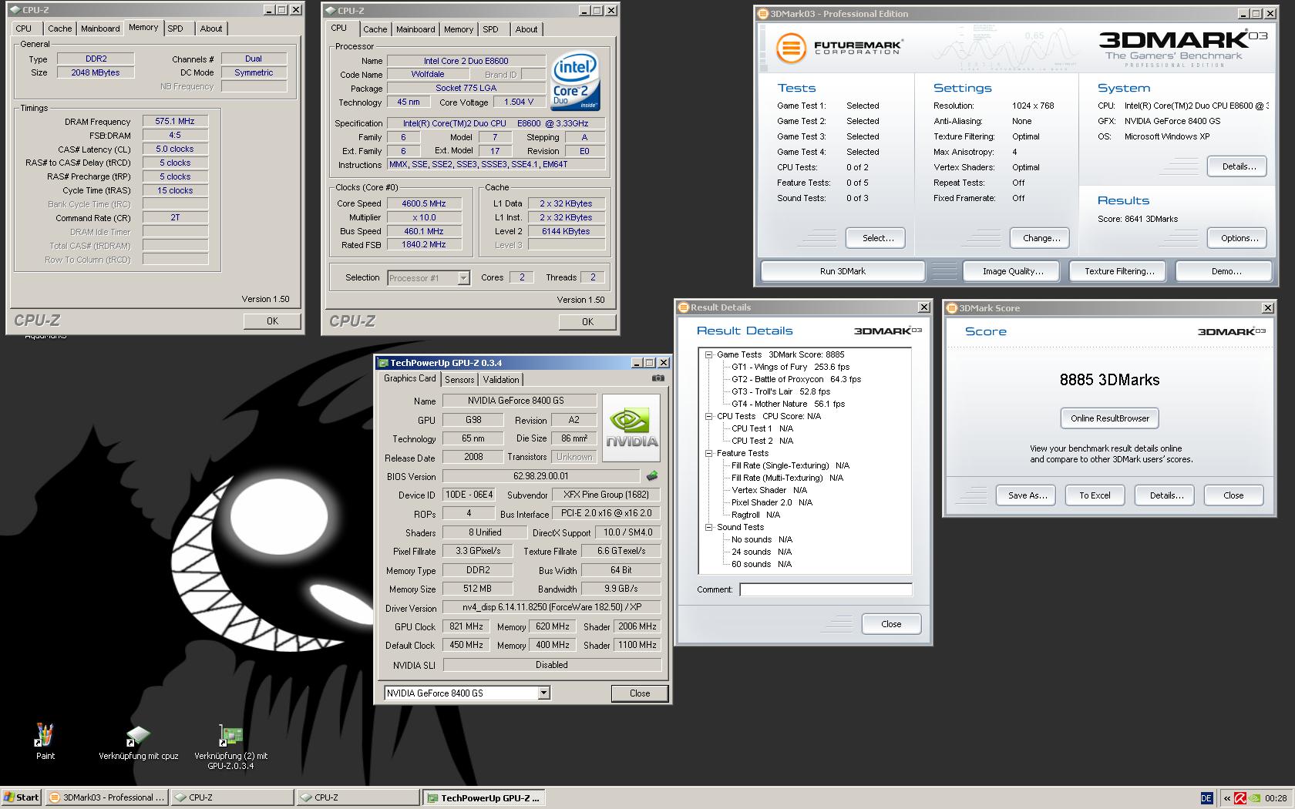Viewport: 1295px width, 809px height.
Task: Click the 3DMark Score title bar icon
Action: coord(952,308)
